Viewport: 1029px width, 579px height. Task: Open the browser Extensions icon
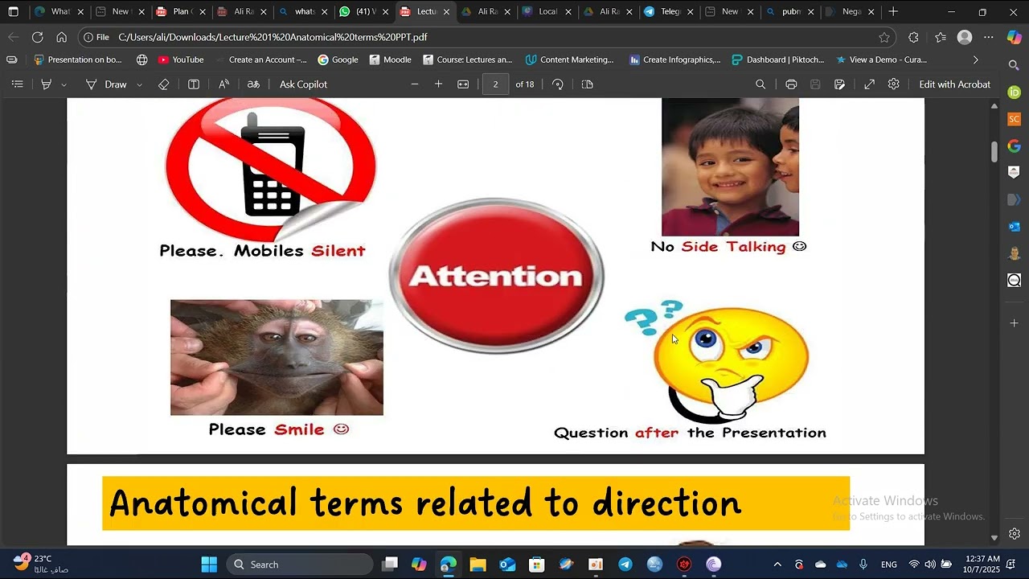(913, 37)
